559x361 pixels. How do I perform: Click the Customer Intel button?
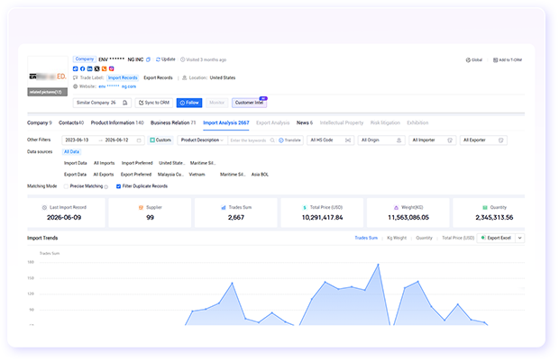[249, 103]
